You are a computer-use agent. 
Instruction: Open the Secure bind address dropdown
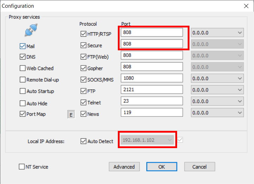pyautogui.click(x=217, y=44)
